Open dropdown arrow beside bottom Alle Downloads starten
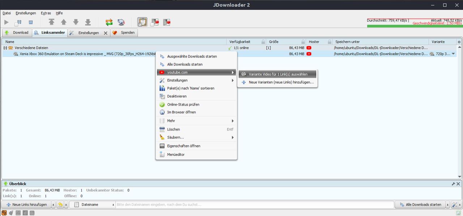 [448, 204]
